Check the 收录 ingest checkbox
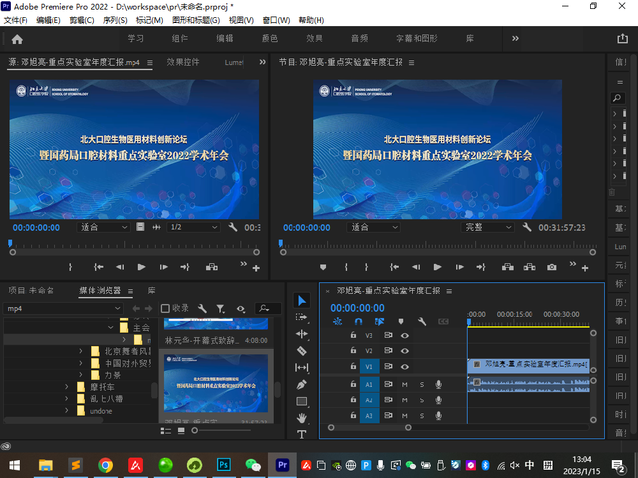 click(x=165, y=308)
